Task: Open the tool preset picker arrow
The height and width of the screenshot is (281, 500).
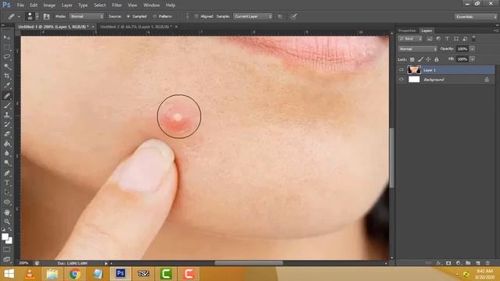Action: [19, 16]
